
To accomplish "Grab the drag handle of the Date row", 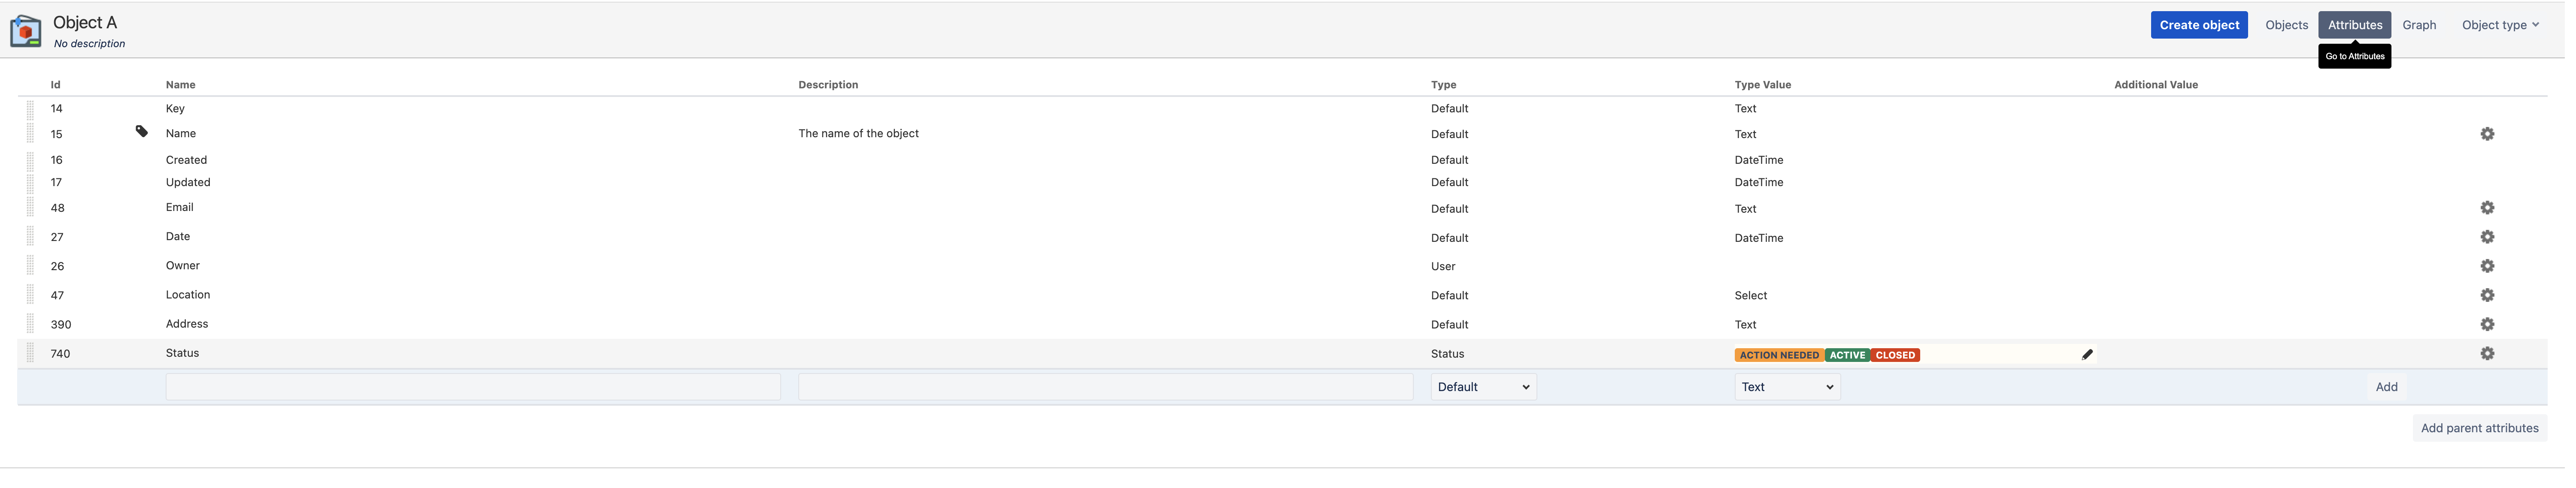I will point(30,237).
